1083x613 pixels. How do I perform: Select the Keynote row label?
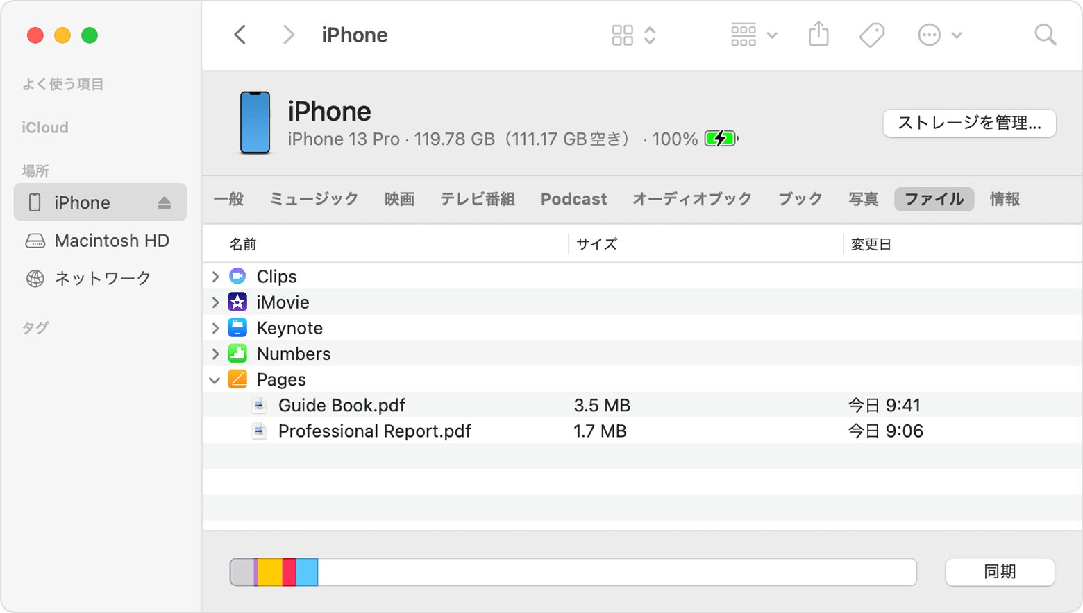click(x=289, y=328)
